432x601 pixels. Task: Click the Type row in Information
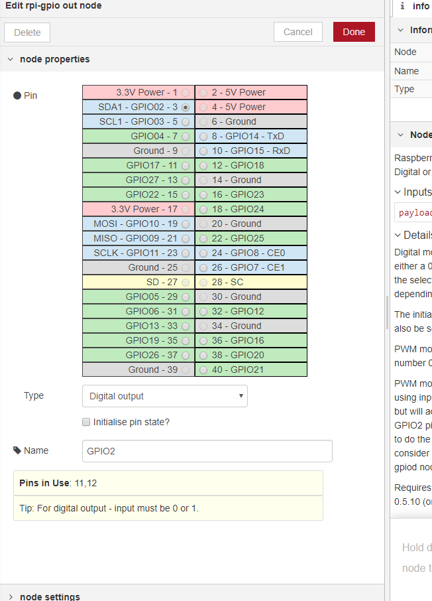(x=411, y=89)
